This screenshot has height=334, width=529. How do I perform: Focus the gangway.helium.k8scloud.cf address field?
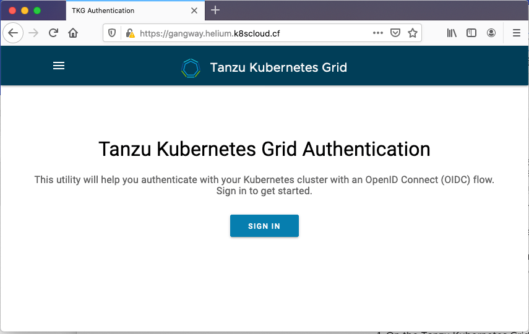[253, 33]
